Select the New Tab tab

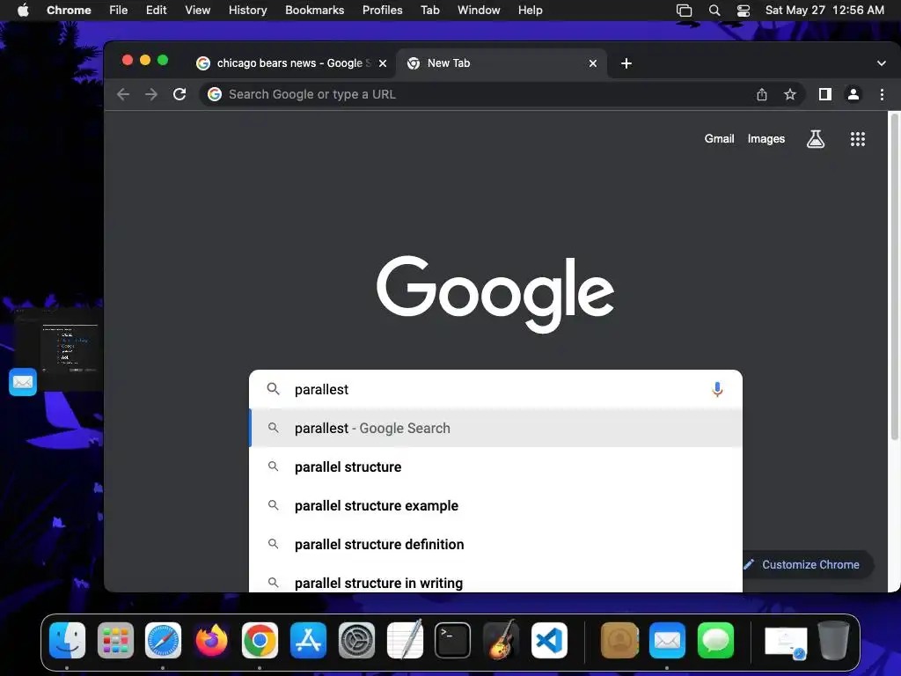pyautogui.click(x=501, y=63)
